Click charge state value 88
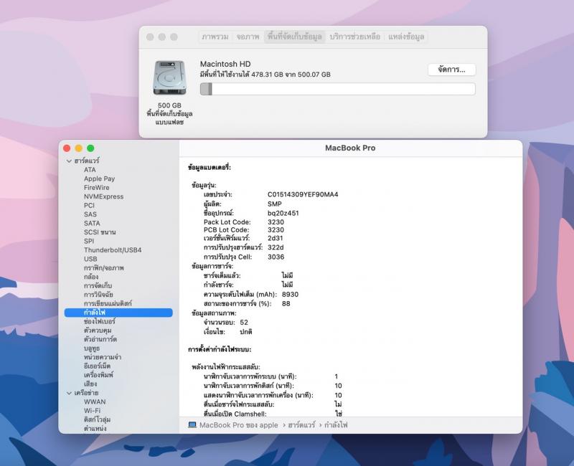 coord(286,303)
